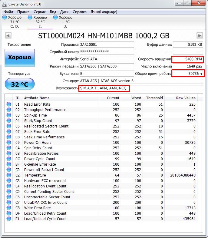
Task: Click the masked serial number field
Action: click(107, 52)
